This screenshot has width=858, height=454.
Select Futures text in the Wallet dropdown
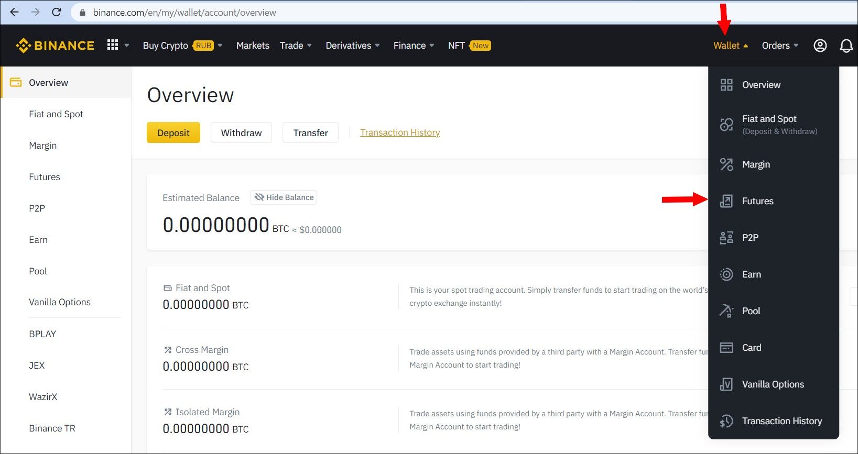[758, 201]
